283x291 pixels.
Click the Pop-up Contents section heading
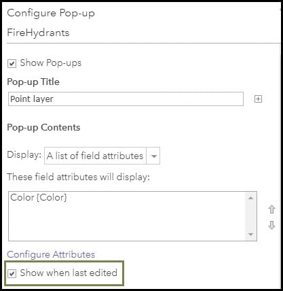pos(43,128)
